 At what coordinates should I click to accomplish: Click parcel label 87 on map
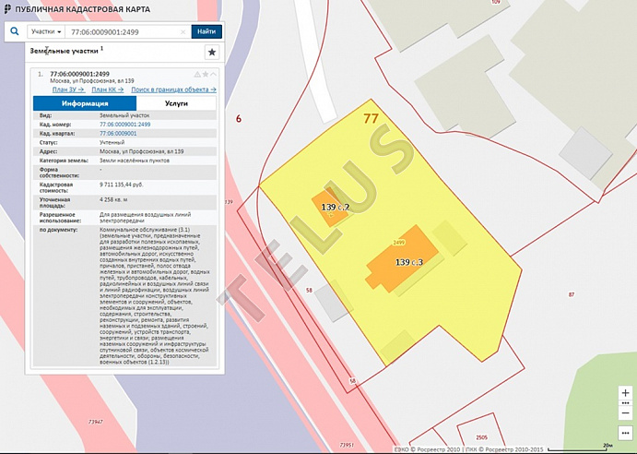[572, 294]
